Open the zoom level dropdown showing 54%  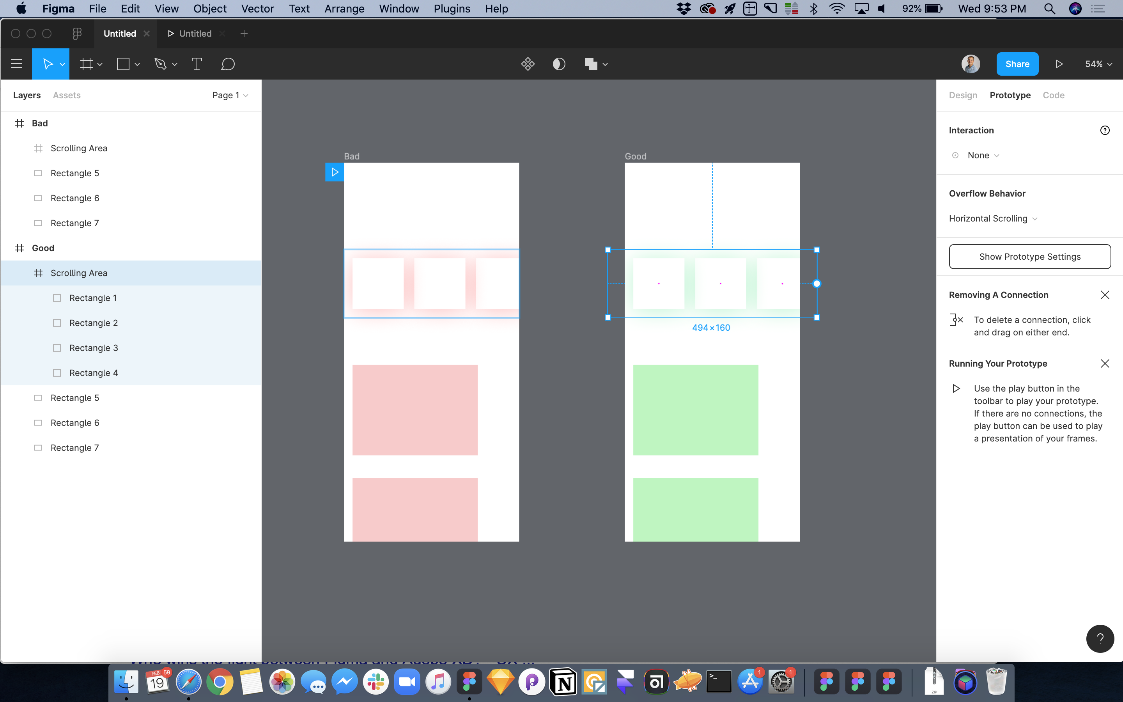click(1098, 64)
